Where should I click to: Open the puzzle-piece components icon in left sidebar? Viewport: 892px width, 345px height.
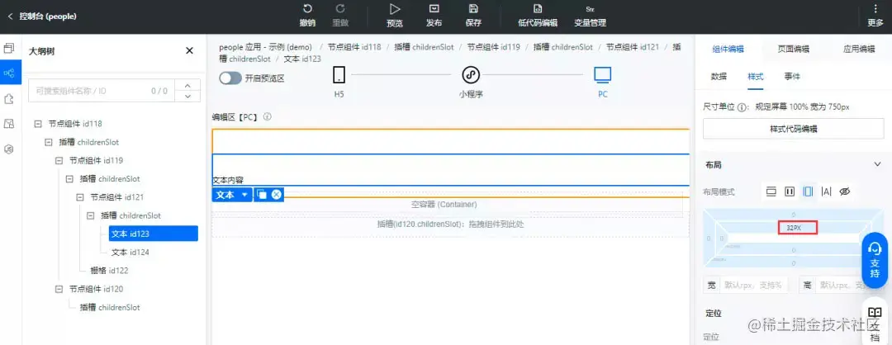tap(8, 98)
